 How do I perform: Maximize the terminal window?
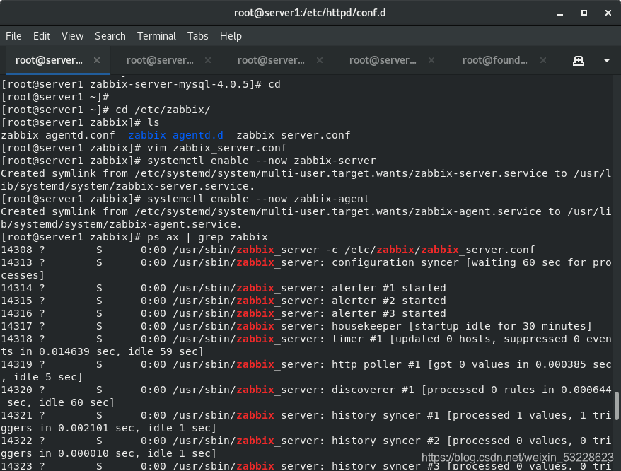584,13
